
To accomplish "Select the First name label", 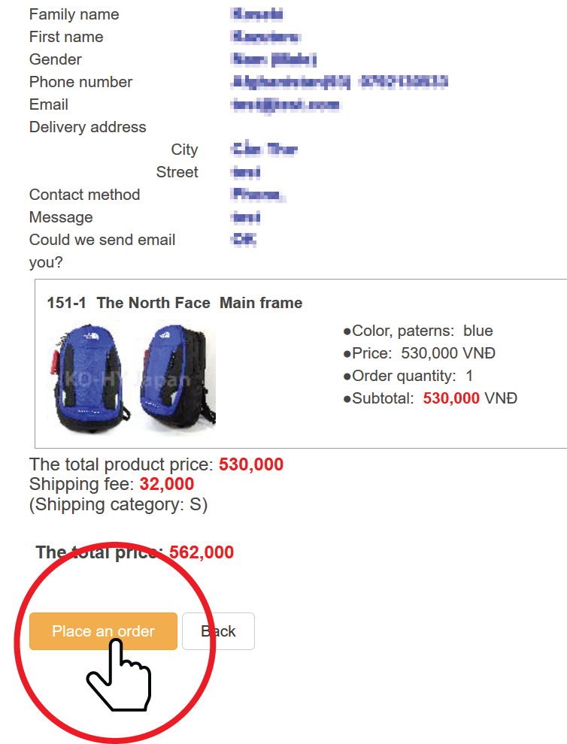I will [66, 37].
